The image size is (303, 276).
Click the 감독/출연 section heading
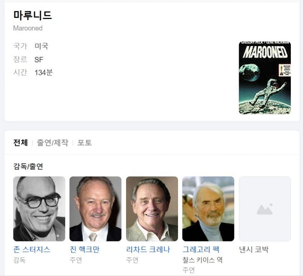coord(28,166)
